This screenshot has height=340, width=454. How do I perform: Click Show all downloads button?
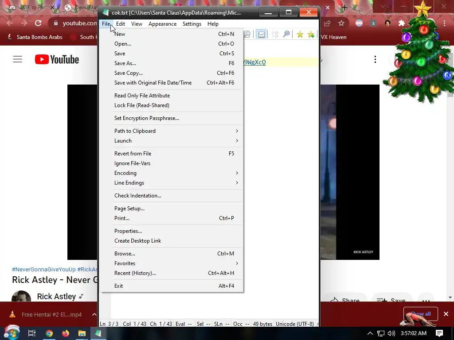(x=420, y=314)
